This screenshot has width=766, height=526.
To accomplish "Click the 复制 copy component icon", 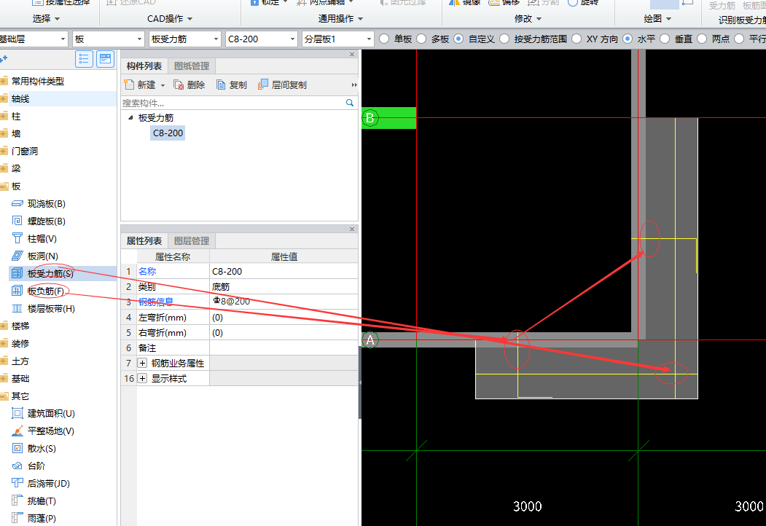I will (222, 85).
